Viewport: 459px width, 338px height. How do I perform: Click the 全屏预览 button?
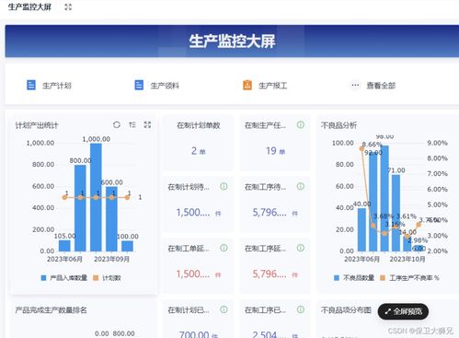point(403,311)
